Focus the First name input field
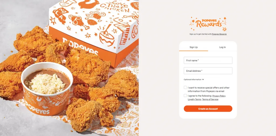Screen dimensions: 276x136 point(208,60)
